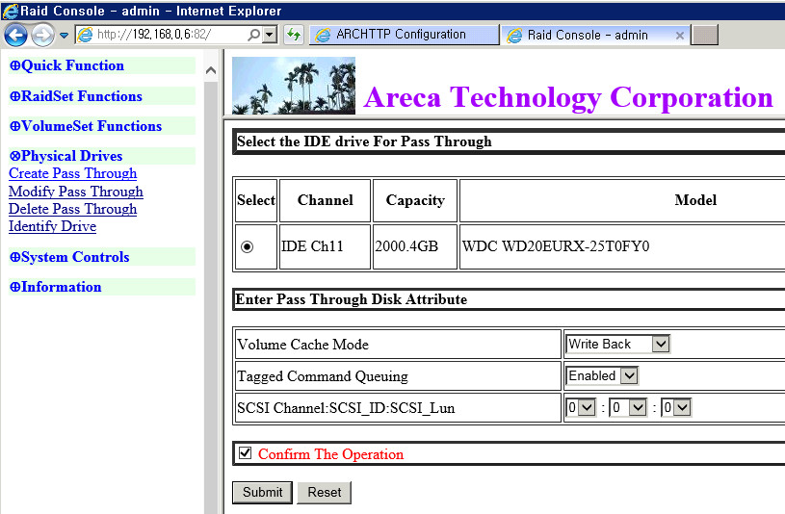Click the WDC WD20EURX-25T0FY0 model cell
The image size is (785, 514).
[622, 246]
